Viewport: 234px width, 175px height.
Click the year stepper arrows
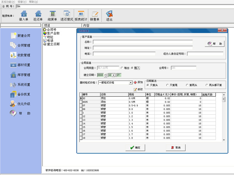105,75
